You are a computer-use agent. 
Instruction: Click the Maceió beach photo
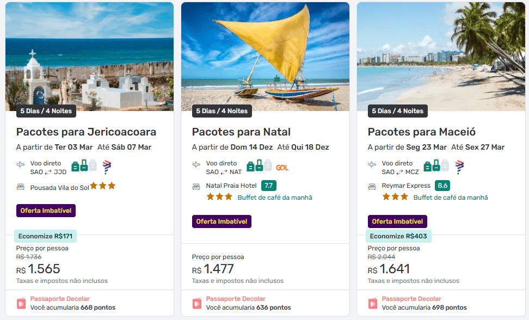pos(441,54)
